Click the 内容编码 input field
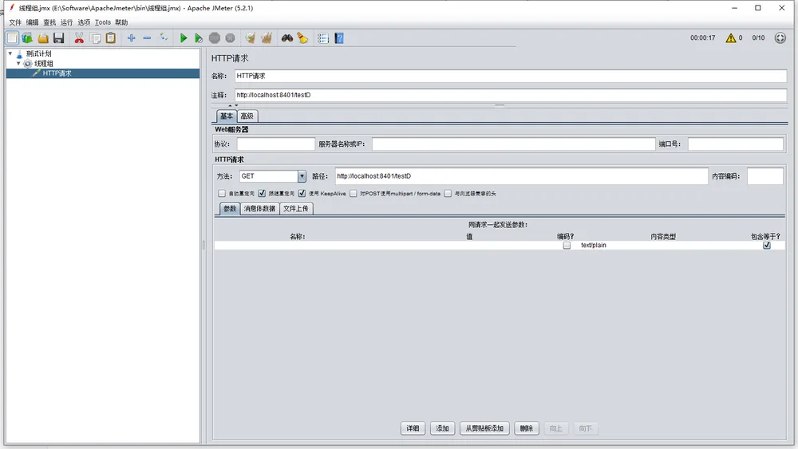This screenshot has width=798, height=449. point(765,176)
